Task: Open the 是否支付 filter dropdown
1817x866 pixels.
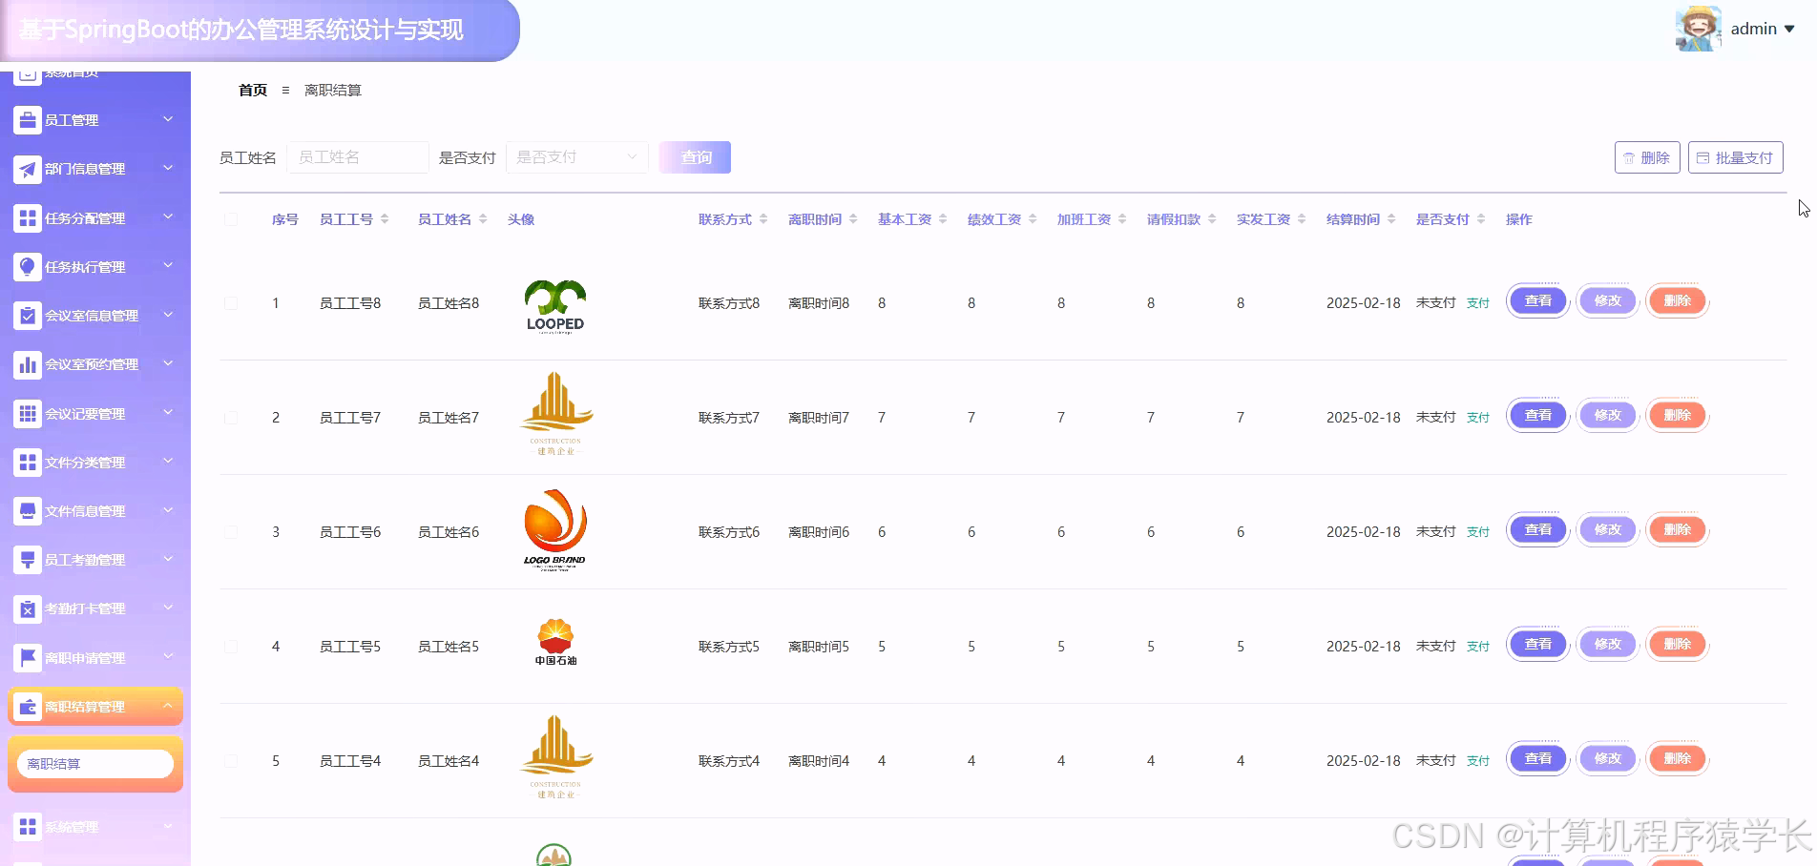Action: click(x=576, y=156)
